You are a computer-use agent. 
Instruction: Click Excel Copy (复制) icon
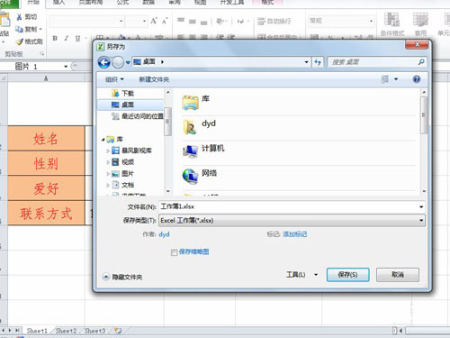coord(19,29)
